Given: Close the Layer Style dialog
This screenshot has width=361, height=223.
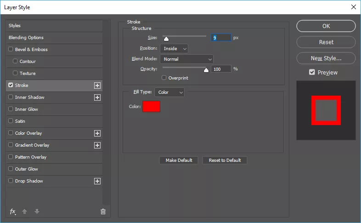Looking at the screenshot, I should coord(354,7).
